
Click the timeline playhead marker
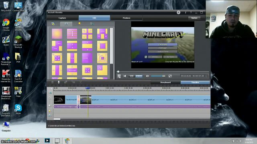pyautogui.click(x=88, y=88)
